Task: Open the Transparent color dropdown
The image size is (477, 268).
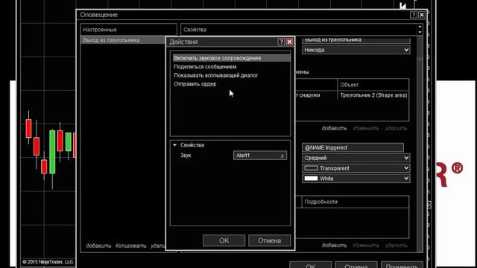Action: tap(356, 168)
